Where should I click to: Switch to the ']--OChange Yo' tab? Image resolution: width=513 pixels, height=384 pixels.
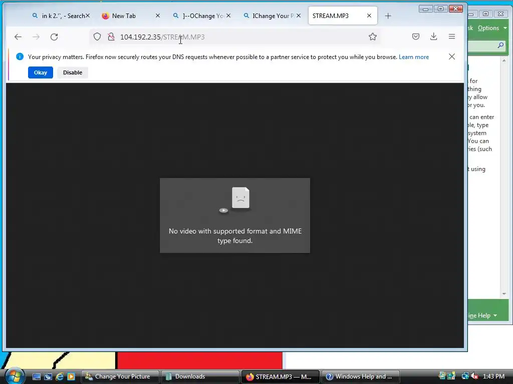pos(201,15)
